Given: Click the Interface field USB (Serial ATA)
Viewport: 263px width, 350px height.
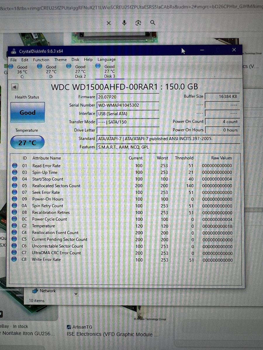Looking at the screenshot, I should pyautogui.click(x=128, y=114).
